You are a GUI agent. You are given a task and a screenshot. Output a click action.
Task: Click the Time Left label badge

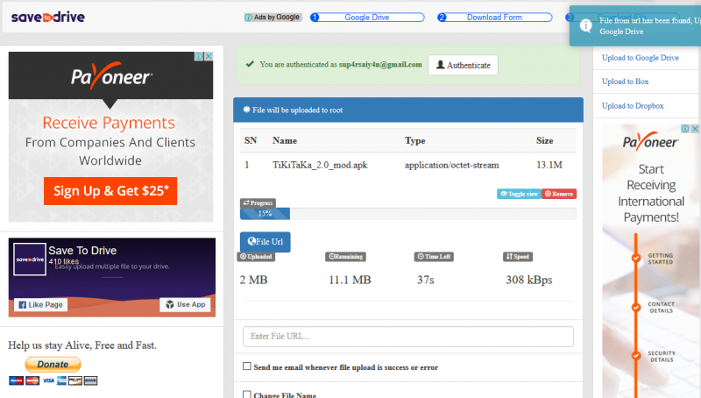[434, 257]
